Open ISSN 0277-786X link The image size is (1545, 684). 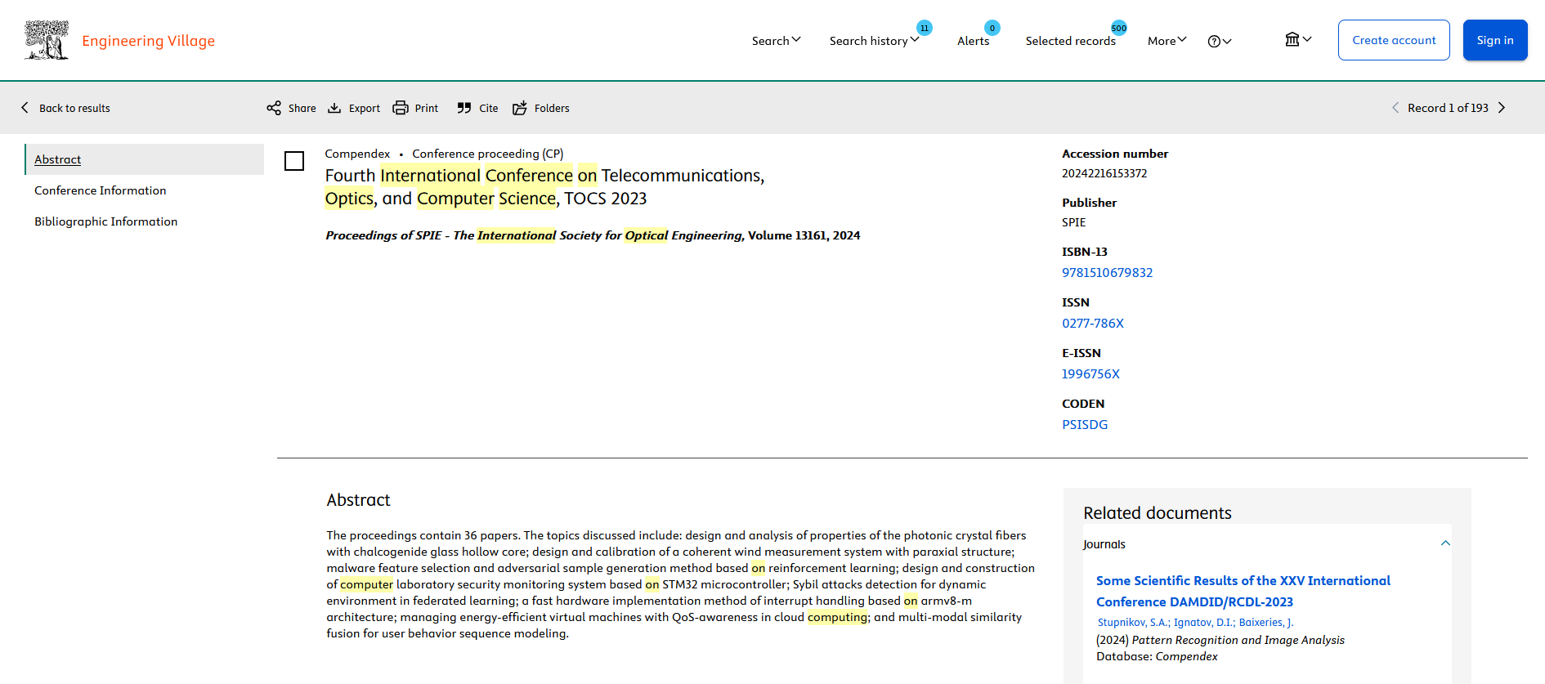click(1093, 324)
